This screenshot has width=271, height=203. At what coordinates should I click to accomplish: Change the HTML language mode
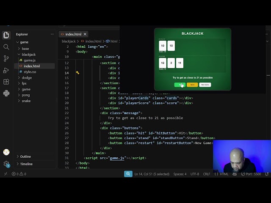tap(224, 174)
